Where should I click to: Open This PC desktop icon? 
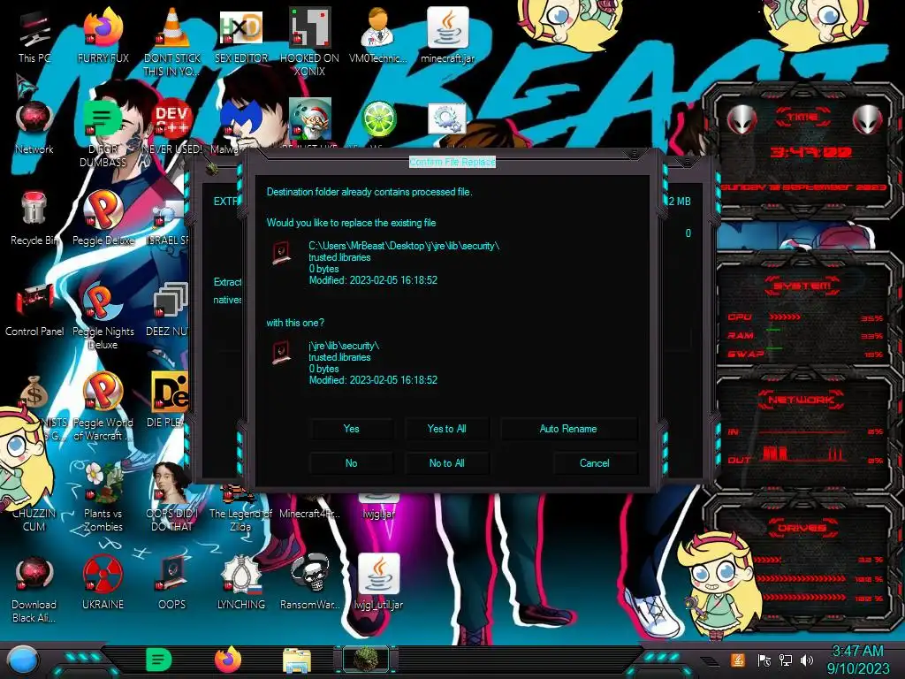point(34,37)
